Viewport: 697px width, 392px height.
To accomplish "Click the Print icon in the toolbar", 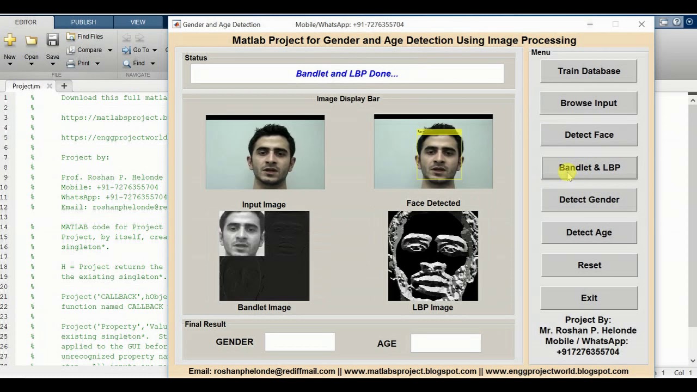I will 71,63.
